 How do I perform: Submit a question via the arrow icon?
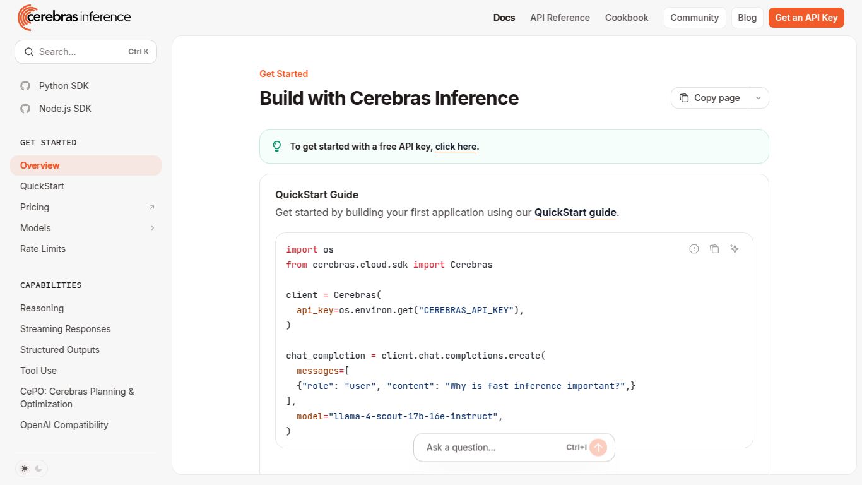[597, 447]
